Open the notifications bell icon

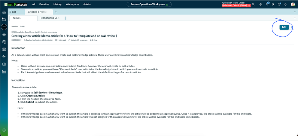tap(285, 4)
